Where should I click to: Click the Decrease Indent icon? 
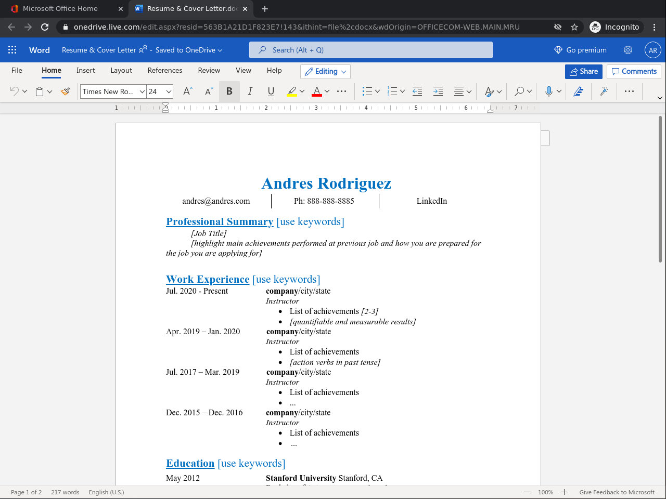point(417,91)
